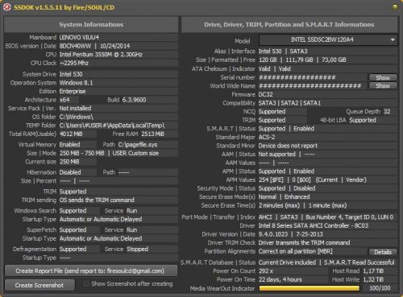Select the size value 120 GB | 111,79 GB

coord(285,60)
